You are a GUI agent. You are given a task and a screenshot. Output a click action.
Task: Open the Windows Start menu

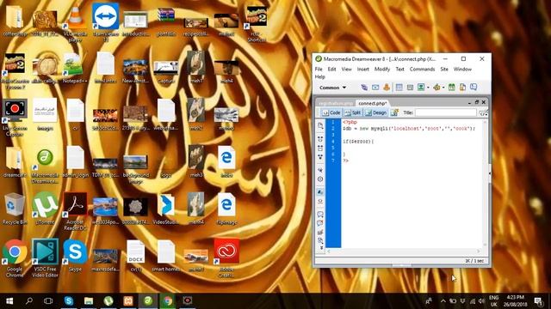[9, 301]
